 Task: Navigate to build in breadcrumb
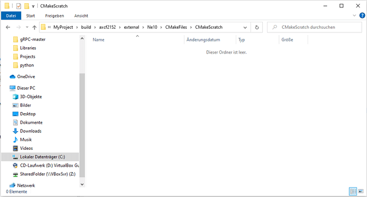point(86,27)
